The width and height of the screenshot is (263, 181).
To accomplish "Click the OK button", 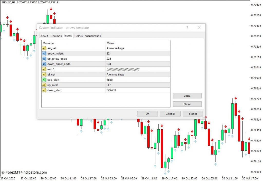I will point(147,114).
